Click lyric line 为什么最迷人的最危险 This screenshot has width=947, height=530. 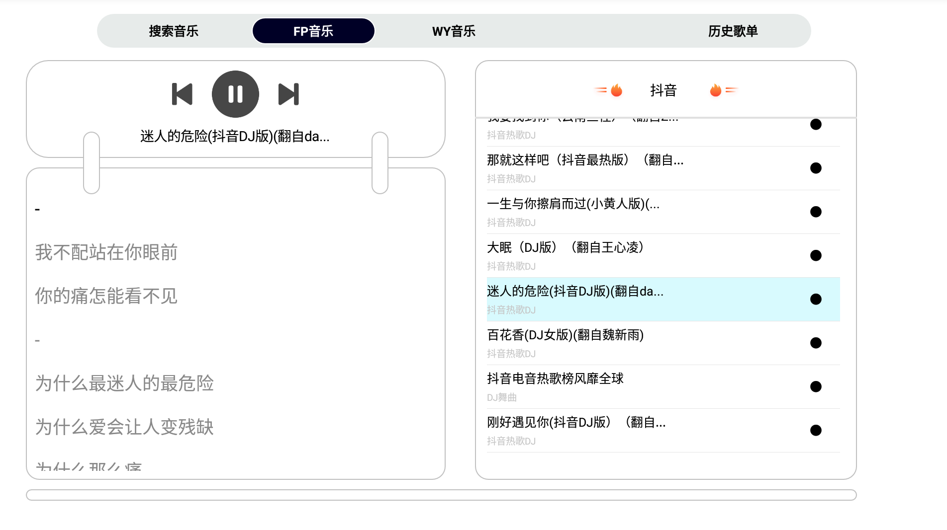124,383
